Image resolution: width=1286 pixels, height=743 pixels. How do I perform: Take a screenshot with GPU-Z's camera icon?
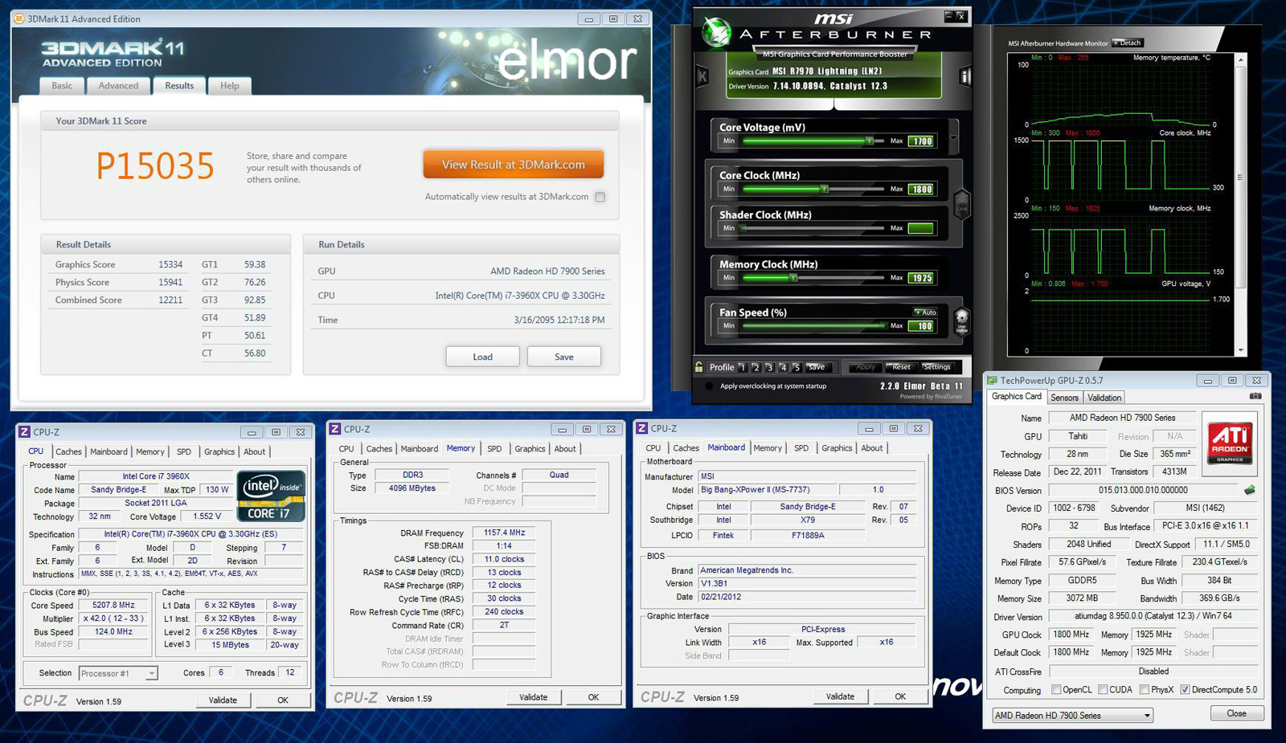tap(1255, 396)
